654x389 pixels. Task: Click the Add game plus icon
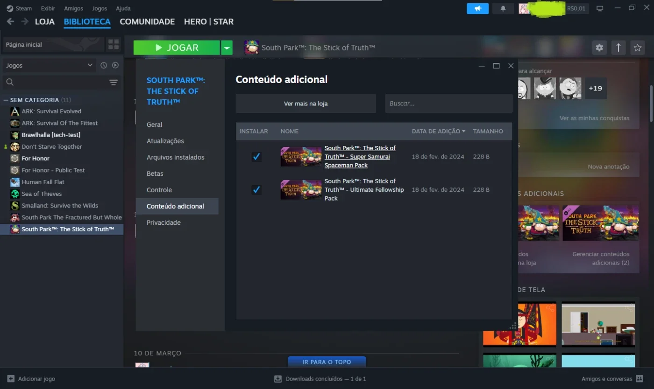(11, 379)
